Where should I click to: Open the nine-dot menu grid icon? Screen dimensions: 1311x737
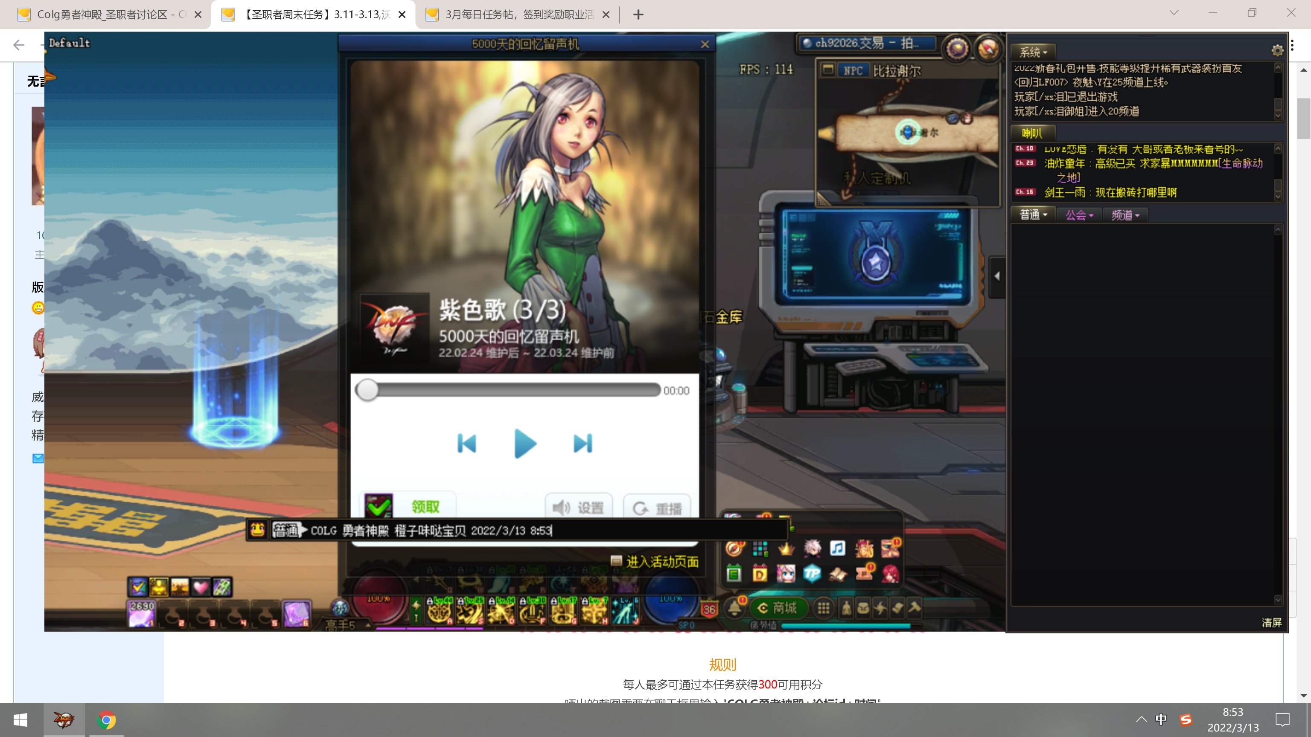(x=824, y=608)
